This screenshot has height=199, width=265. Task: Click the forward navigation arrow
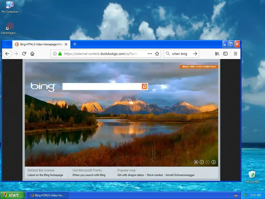16,54
